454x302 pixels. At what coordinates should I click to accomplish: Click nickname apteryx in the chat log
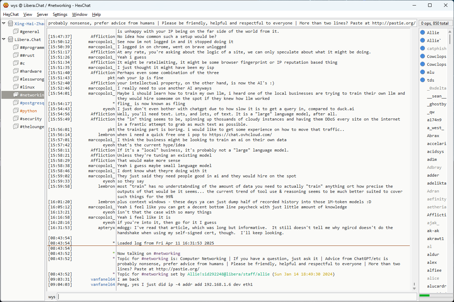coord(106,228)
